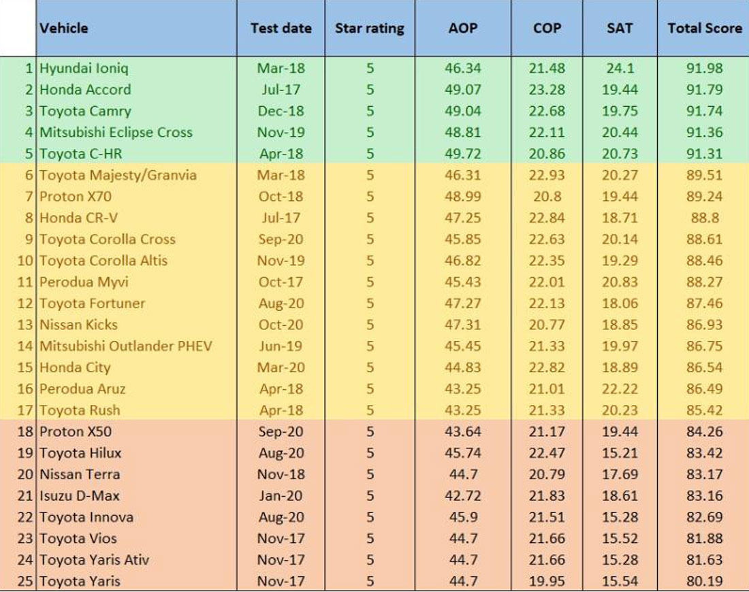
Task: Click the 49.72 AOP value for Toyota C-HR
Action: click(463, 154)
